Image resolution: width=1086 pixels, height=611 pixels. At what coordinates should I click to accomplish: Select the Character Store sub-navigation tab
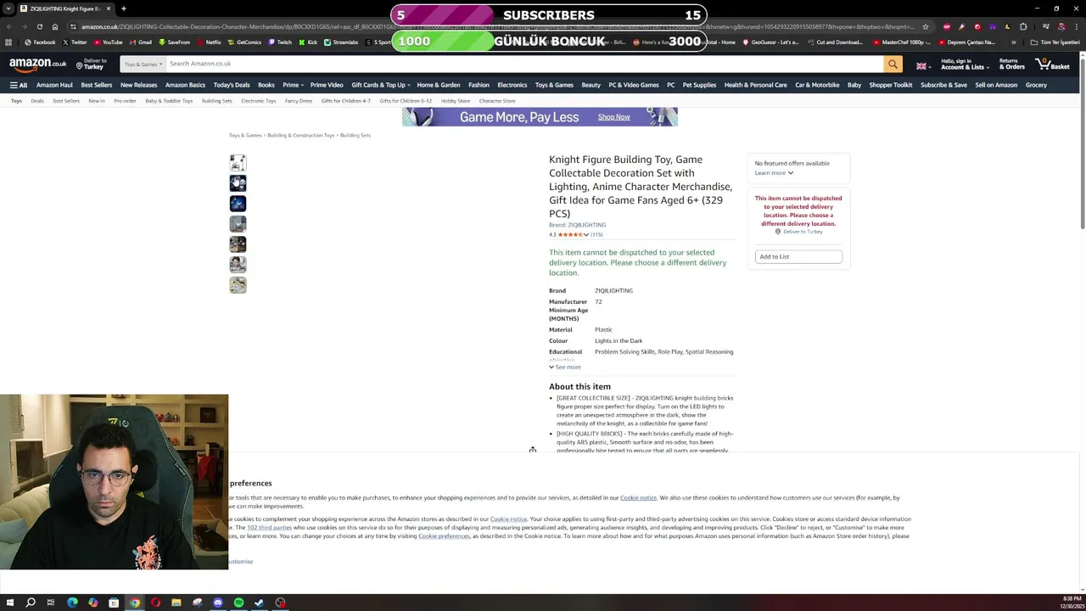tap(497, 101)
